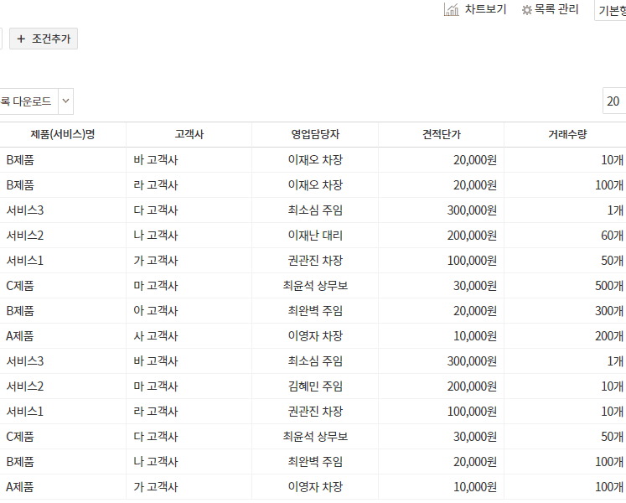Click the list download button
This screenshot has height=503, width=626.
[x=26, y=101]
